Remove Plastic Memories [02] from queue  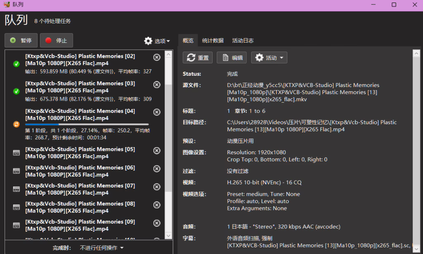157,57
